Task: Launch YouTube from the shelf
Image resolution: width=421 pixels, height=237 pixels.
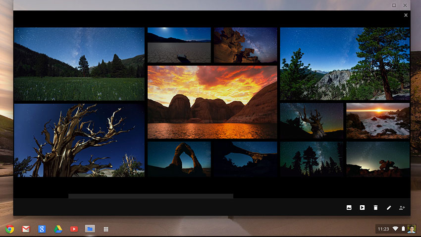Action: (74, 229)
